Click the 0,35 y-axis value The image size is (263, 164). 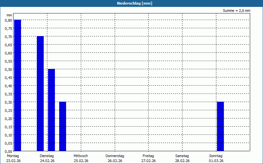[9, 94]
